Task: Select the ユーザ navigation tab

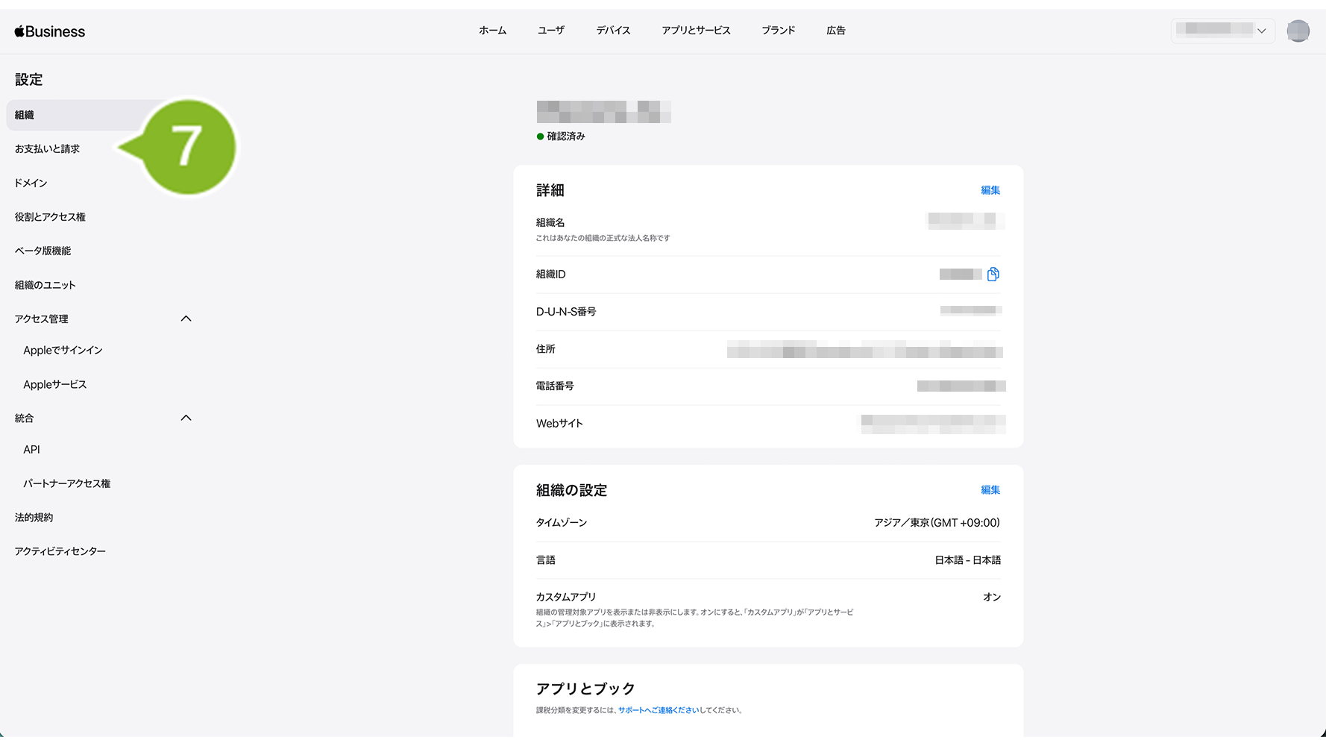Action: click(551, 31)
